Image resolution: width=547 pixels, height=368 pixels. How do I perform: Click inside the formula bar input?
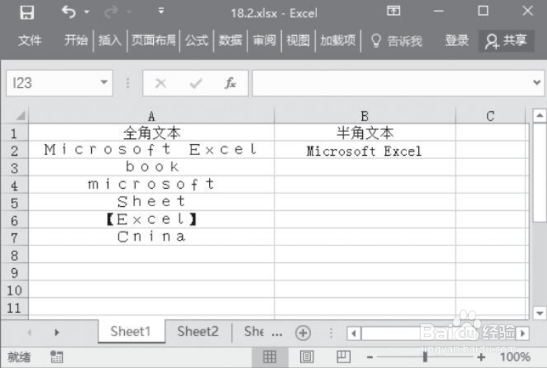coord(393,83)
